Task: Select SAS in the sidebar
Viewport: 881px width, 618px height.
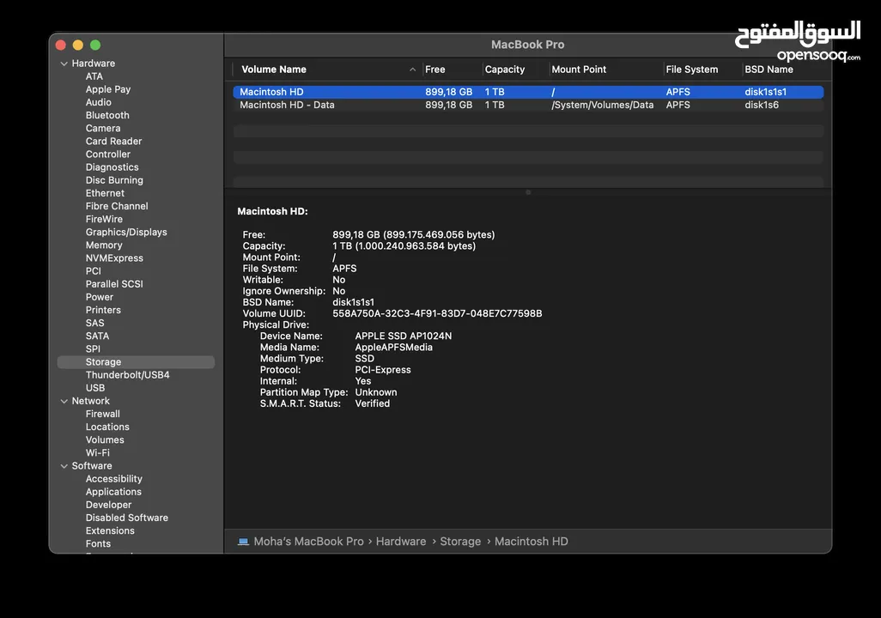Action: (95, 323)
